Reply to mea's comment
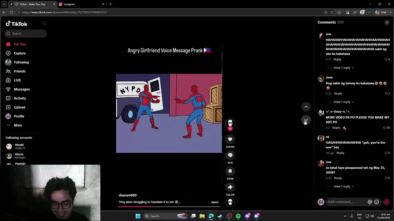This screenshot has height=221, width=394. click(338, 178)
